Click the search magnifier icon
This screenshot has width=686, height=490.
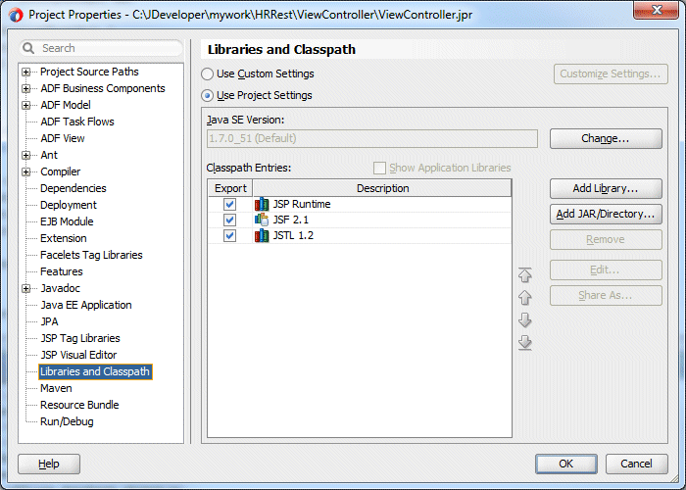[x=28, y=48]
